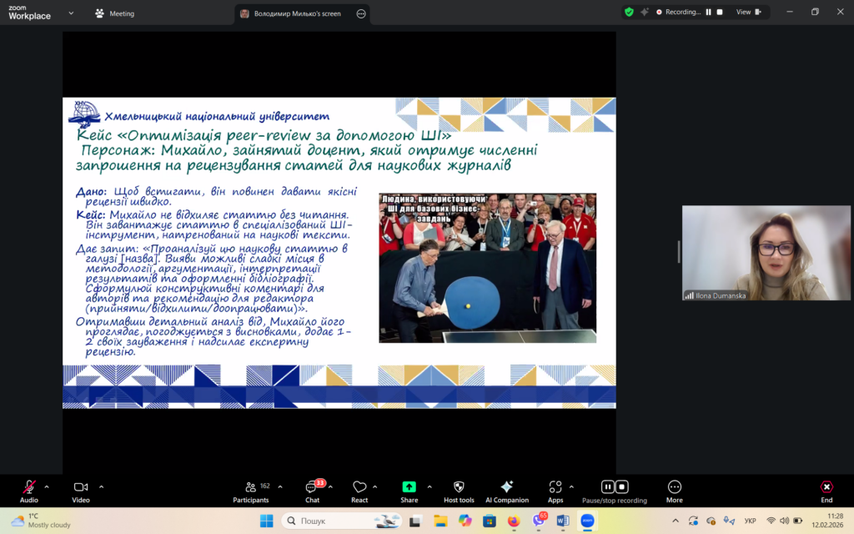The width and height of the screenshot is (854, 534).
Task: Click the React heart icon
Action: 359,487
